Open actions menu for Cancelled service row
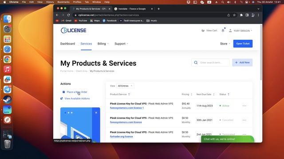This screenshot has width=284, height=159. 245,120
